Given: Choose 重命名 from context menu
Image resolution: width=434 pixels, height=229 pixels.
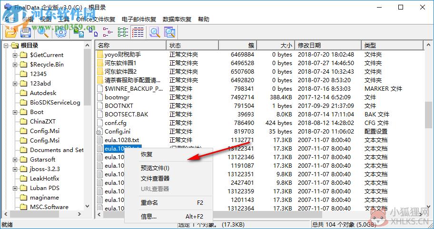Looking at the screenshot, I should coord(168,202).
